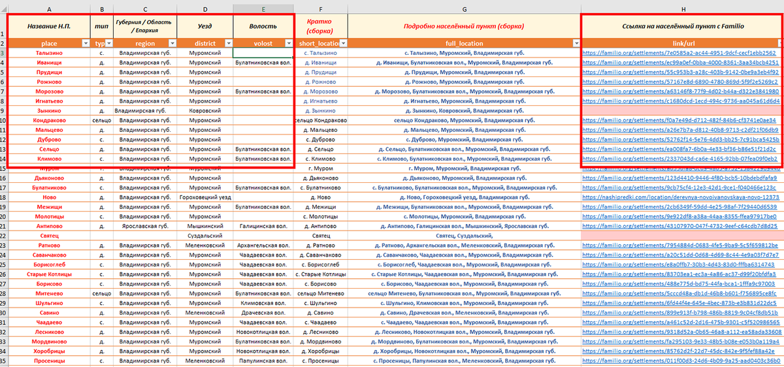Click the place cell 'Талызино'
784x367 pixels.
[x=50, y=52]
